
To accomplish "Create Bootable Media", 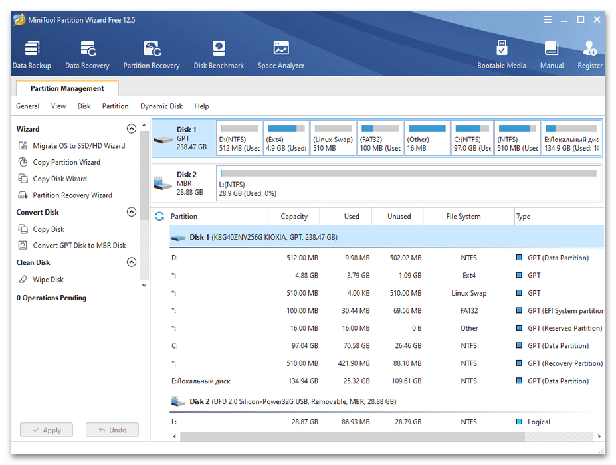I will click(x=501, y=54).
